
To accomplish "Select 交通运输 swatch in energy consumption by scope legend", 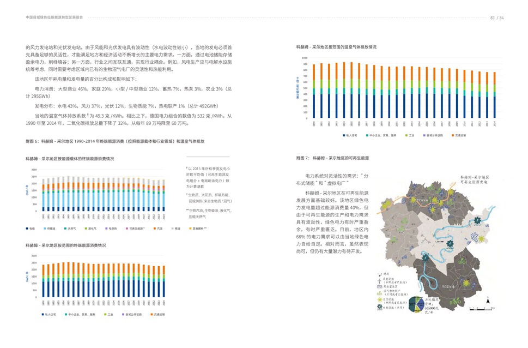I will [152, 314].
